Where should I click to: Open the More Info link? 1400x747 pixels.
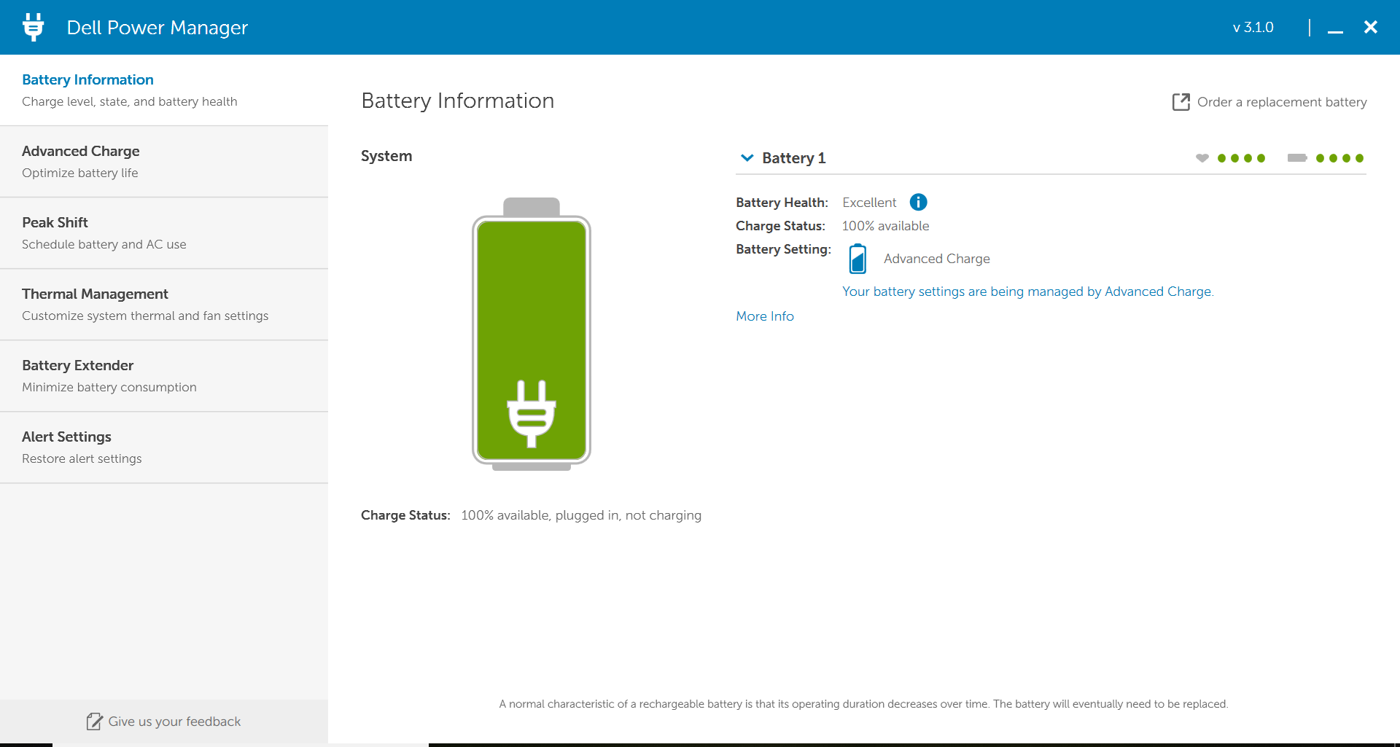765,316
